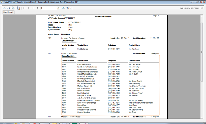The image size is (206, 124).
Task: Click the Export Report icon
Action: coord(4,8)
